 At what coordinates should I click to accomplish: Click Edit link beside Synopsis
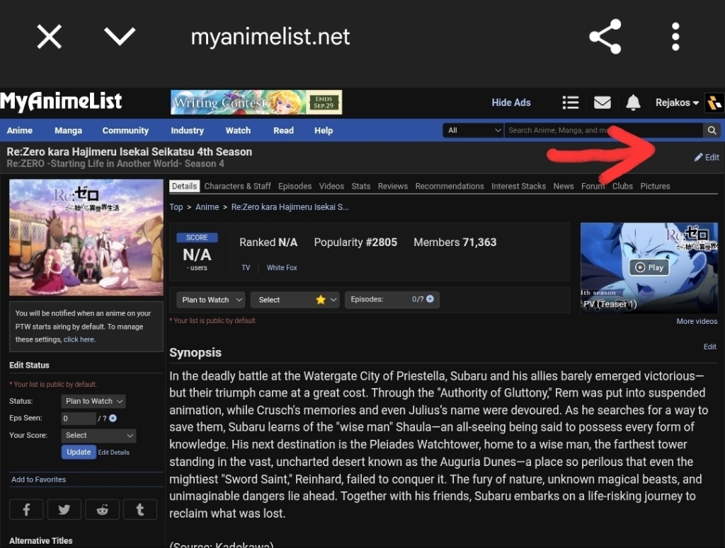[709, 346]
